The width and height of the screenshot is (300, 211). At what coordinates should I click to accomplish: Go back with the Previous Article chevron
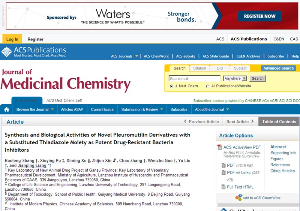[185, 121]
